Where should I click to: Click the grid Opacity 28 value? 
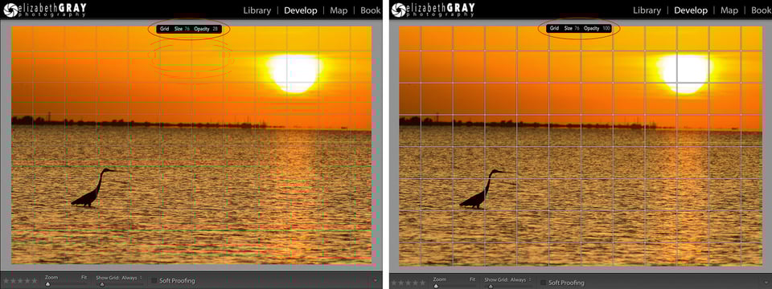pyautogui.click(x=216, y=29)
